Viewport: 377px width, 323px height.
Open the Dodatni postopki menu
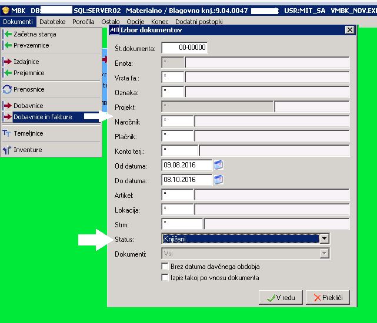point(199,22)
